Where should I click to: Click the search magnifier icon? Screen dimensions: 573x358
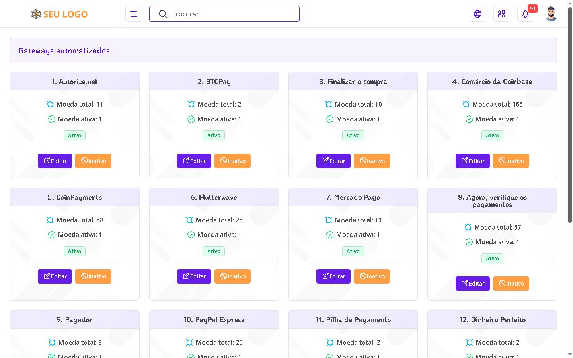pyautogui.click(x=163, y=14)
